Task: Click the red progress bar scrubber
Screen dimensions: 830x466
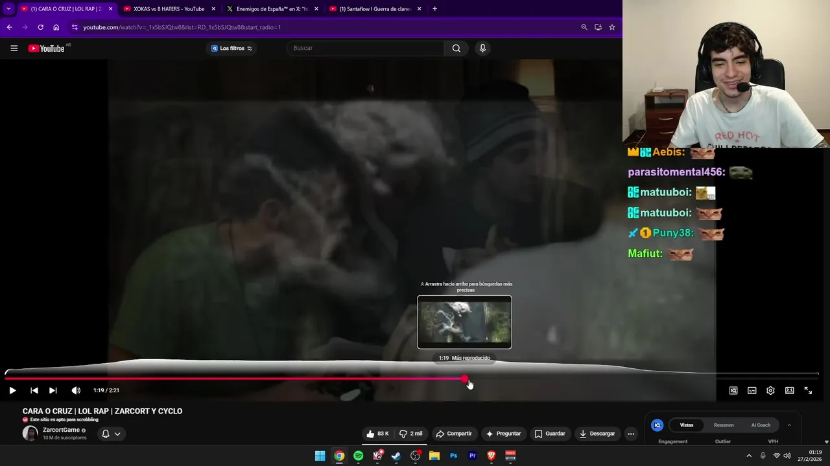Action: [x=465, y=379]
